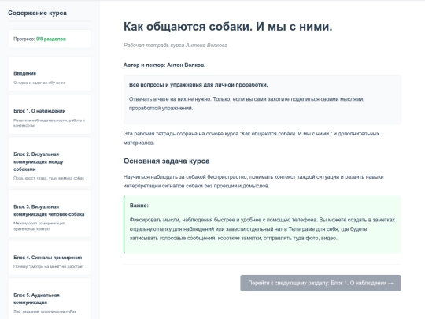The image size is (425, 319).
Task: Click the paragraph starting Эта рабочая тетрадь собрана
Action: tap(251, 138)
